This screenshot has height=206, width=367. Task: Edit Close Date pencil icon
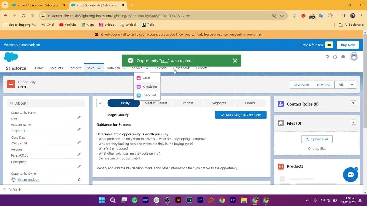pos(79,142)
